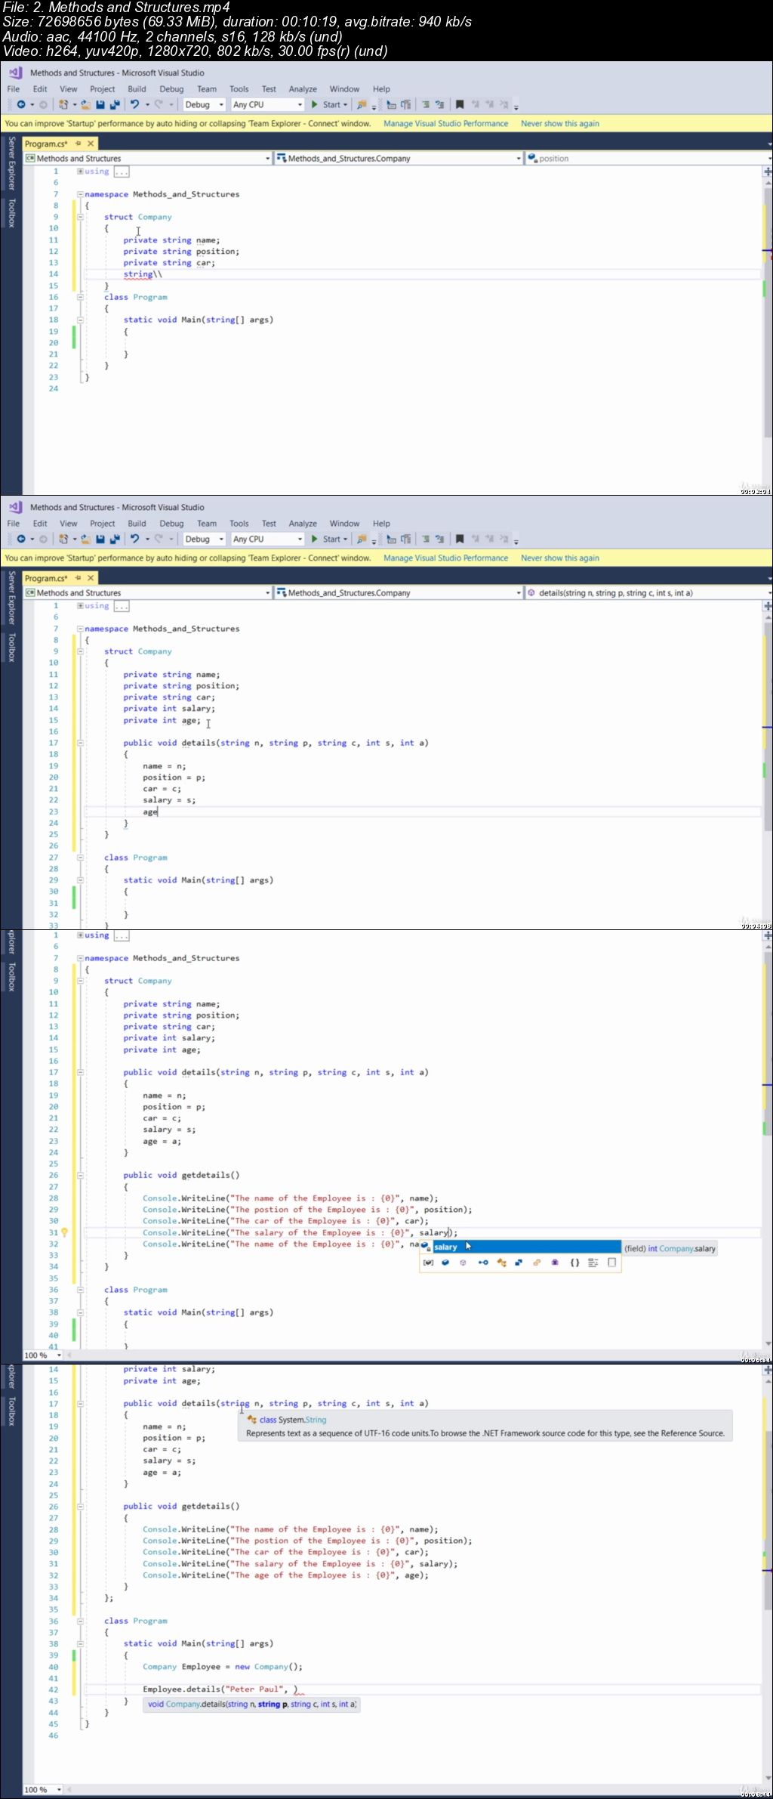773x1799 pixels.
Task: Click Save icon in second frame toolbar
Action: pyautogui.click(x=100, y=539)
